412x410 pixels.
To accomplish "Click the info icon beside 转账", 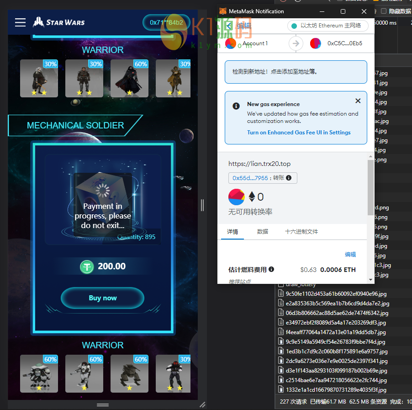I will click(289, 178).
